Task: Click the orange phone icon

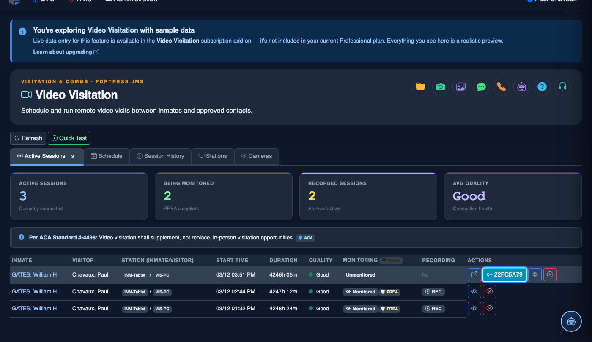Action: [502, 87]
